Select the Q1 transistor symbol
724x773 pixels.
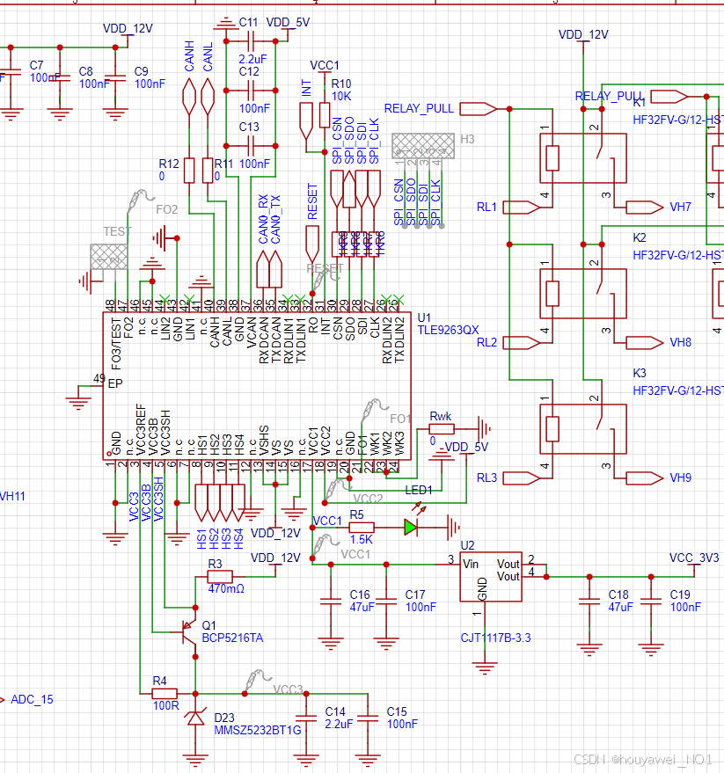189,632
